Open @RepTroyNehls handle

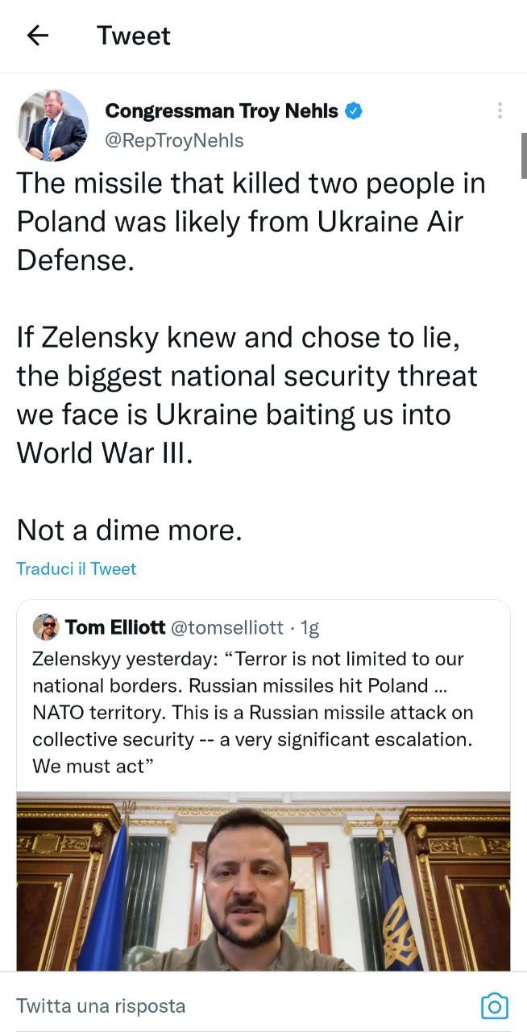174,140
